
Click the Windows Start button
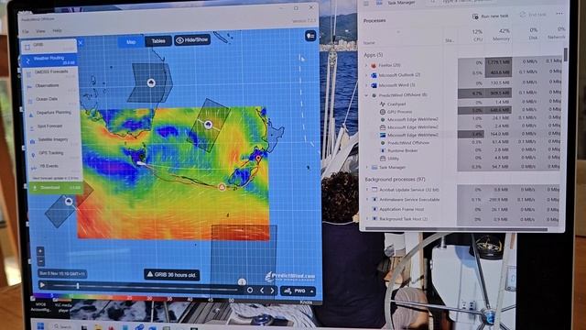(x=40, y=326)
